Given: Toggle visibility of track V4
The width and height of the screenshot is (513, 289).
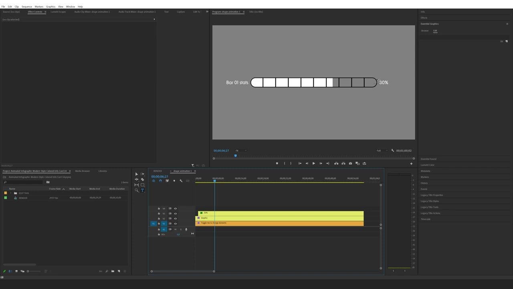Looking at the screenshot, I should pyautogui.click(x=175, y=208).
